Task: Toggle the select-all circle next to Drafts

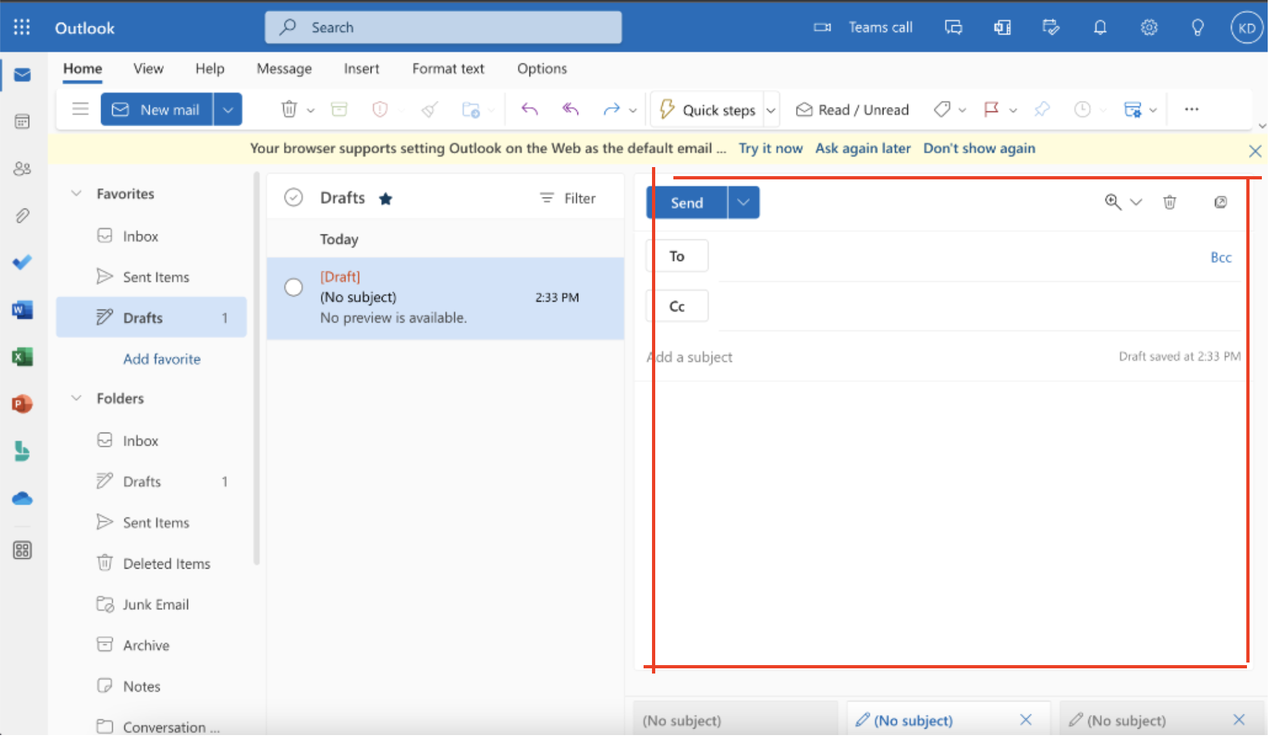Action: (294, 197)
